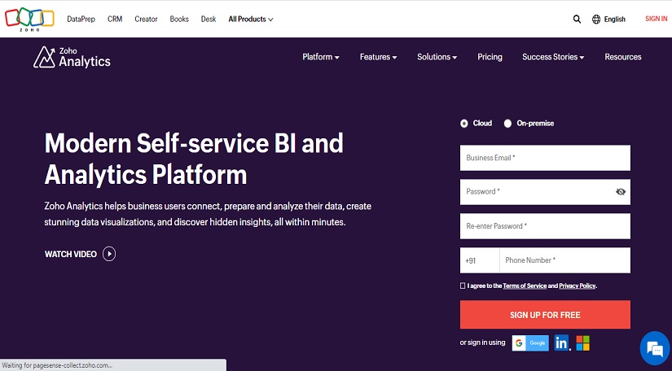Toggle password visibility eye icon

[x=620, y=192]
